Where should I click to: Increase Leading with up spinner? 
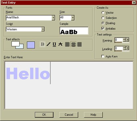(x=125, y=47)
